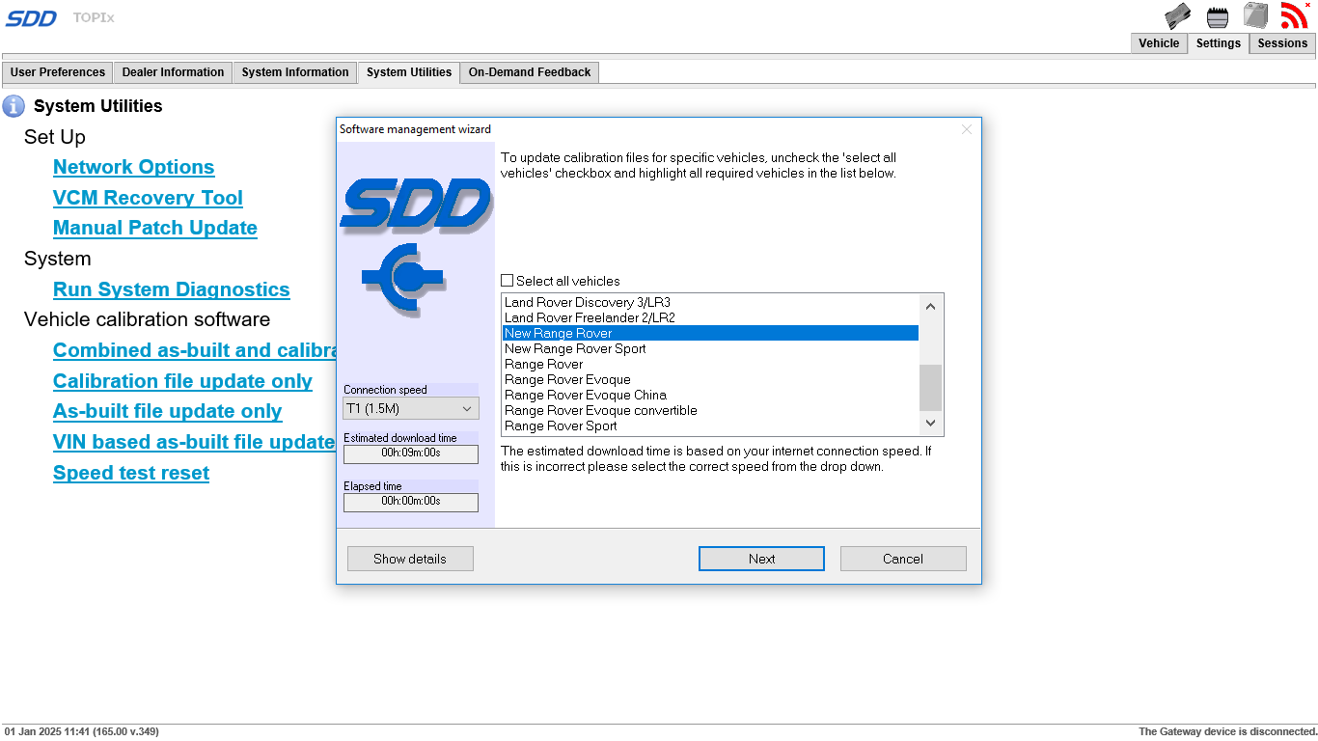The image size is (1318, 741).
Task: Click the Cancel button in wizard
Action: click(903, 559)
